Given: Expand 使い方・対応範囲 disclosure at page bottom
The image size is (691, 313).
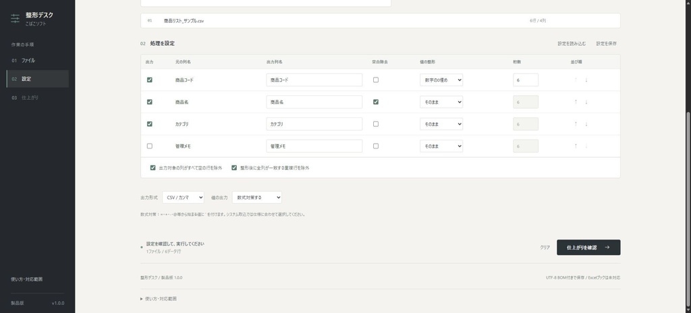Looking at the screenshot, I should coord(159,299).
